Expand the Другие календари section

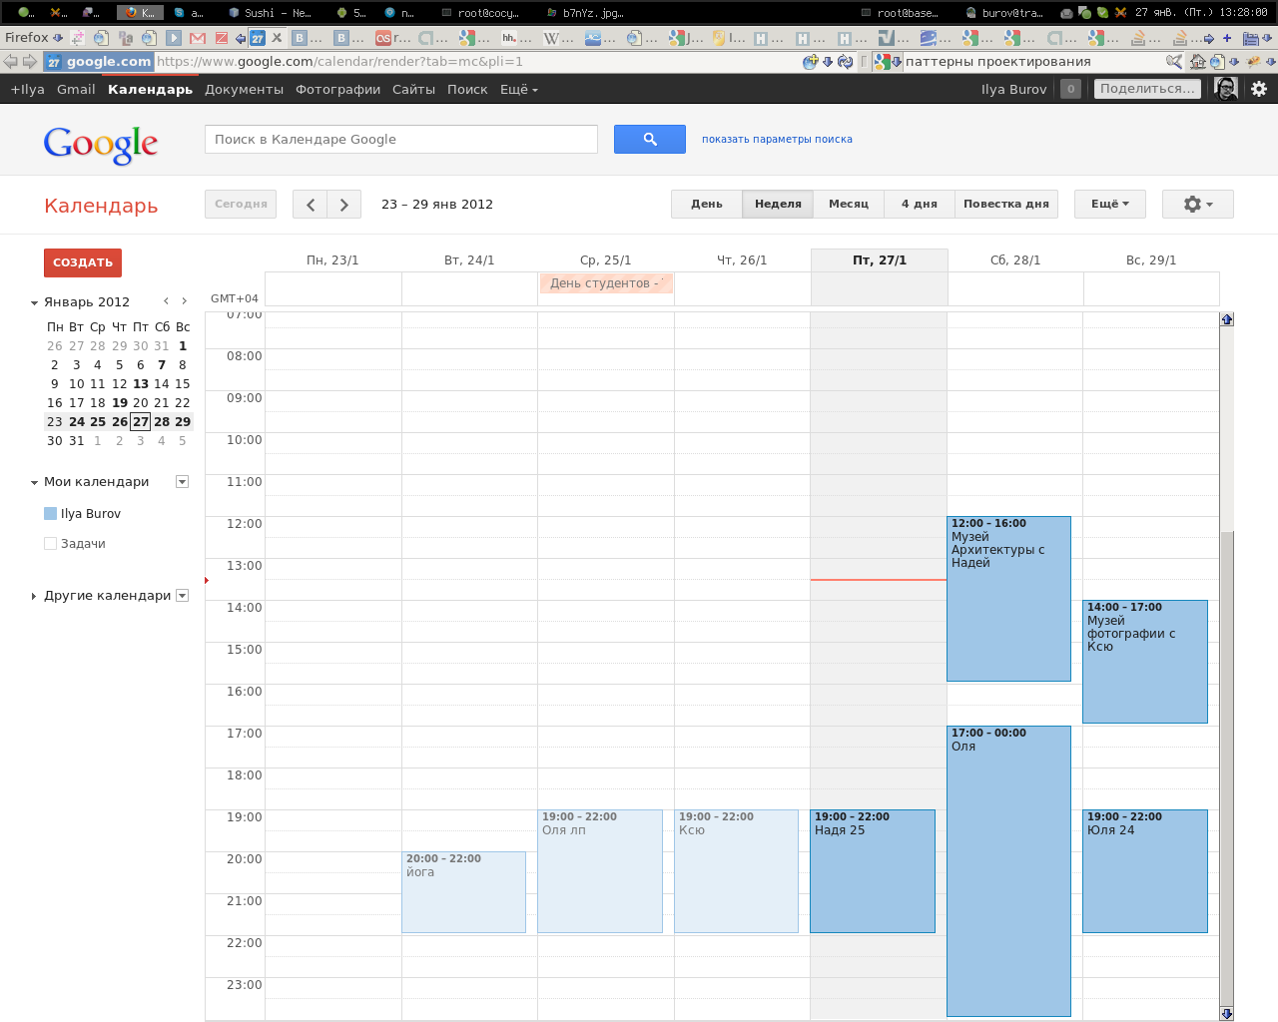coord(34,596)
